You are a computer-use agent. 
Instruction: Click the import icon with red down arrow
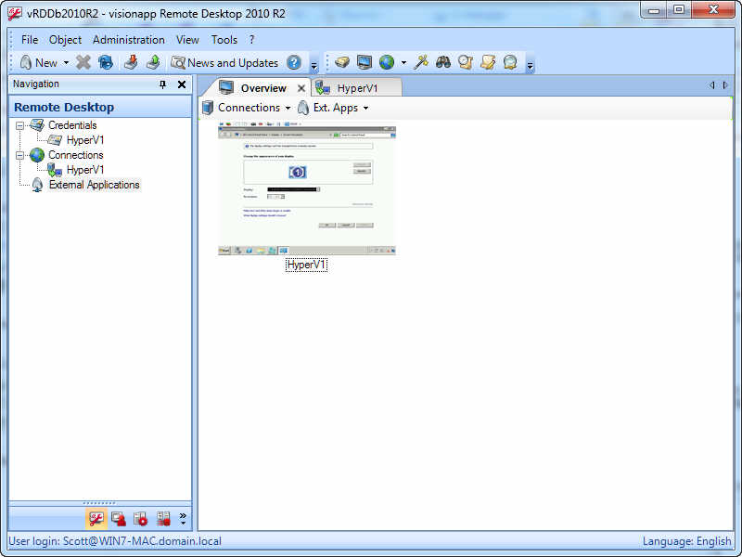(131, 62)
